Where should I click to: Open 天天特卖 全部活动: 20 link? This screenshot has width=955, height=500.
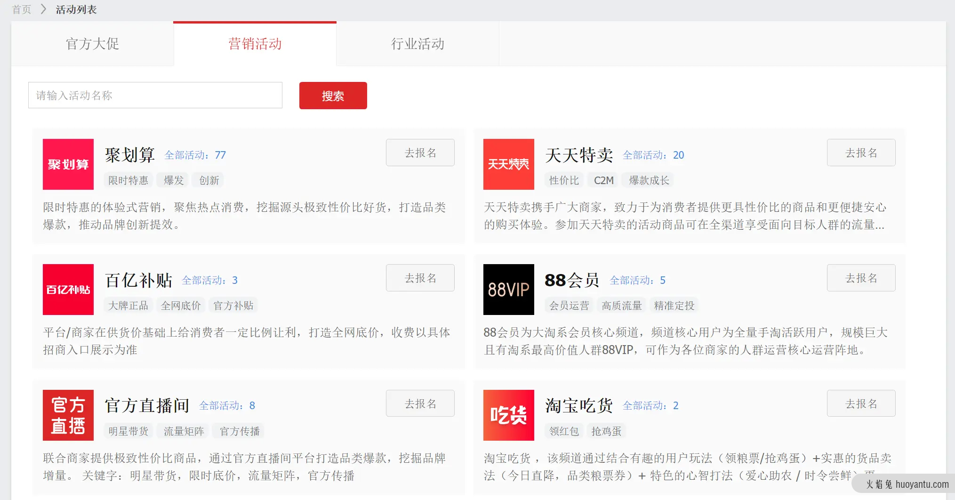pyautogui.click(x=654, y=155)
